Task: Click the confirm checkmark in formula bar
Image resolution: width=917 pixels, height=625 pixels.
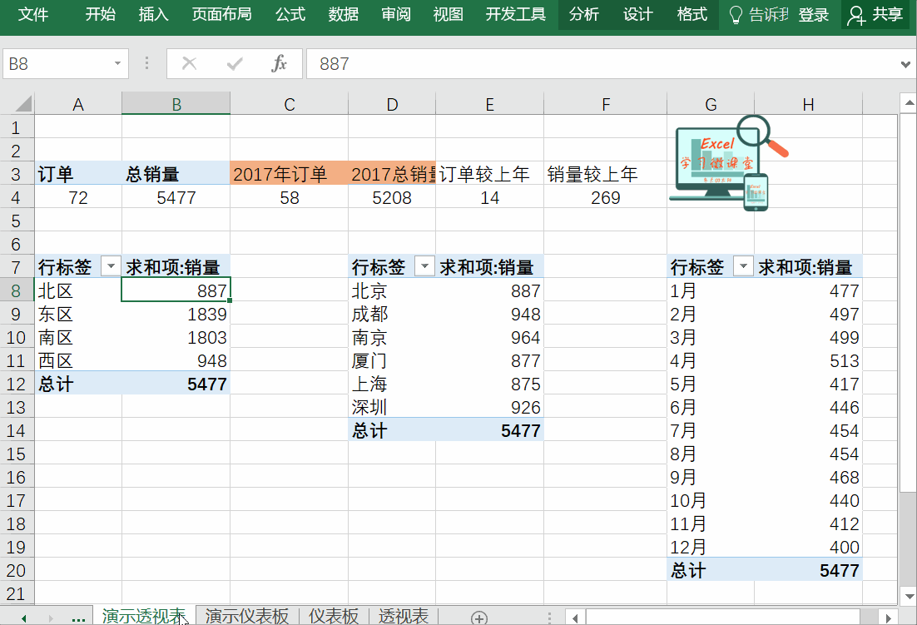Action: tap(235, 64)
